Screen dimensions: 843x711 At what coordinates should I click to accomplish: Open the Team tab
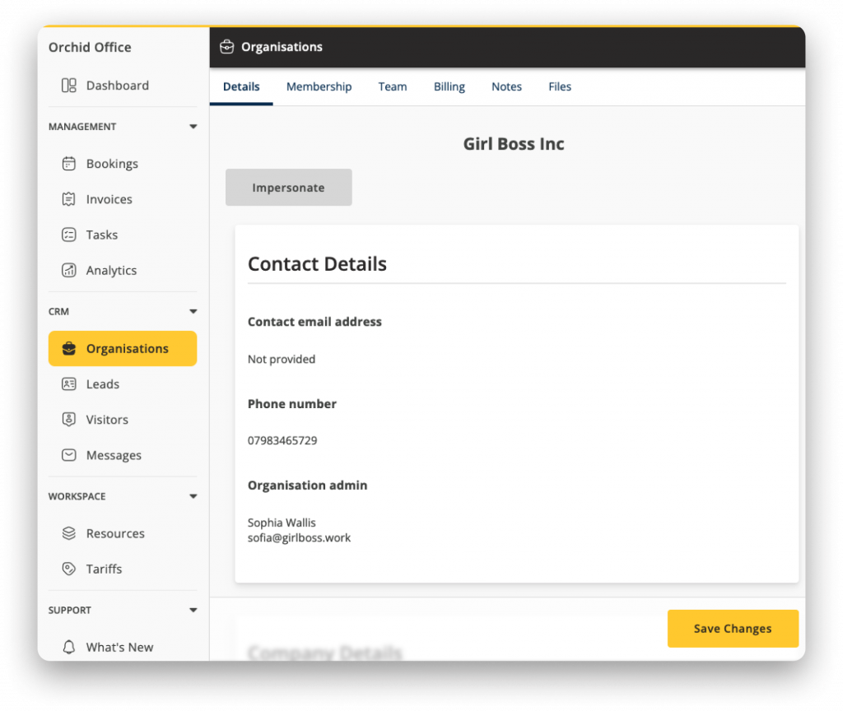pos(393,86)
